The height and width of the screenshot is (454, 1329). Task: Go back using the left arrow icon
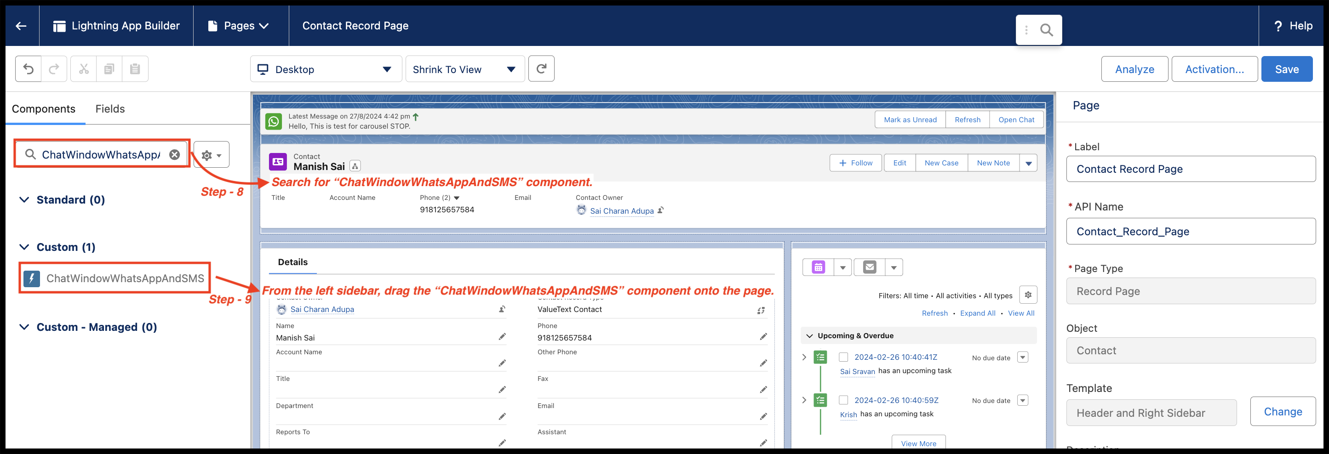pos(21,26)
